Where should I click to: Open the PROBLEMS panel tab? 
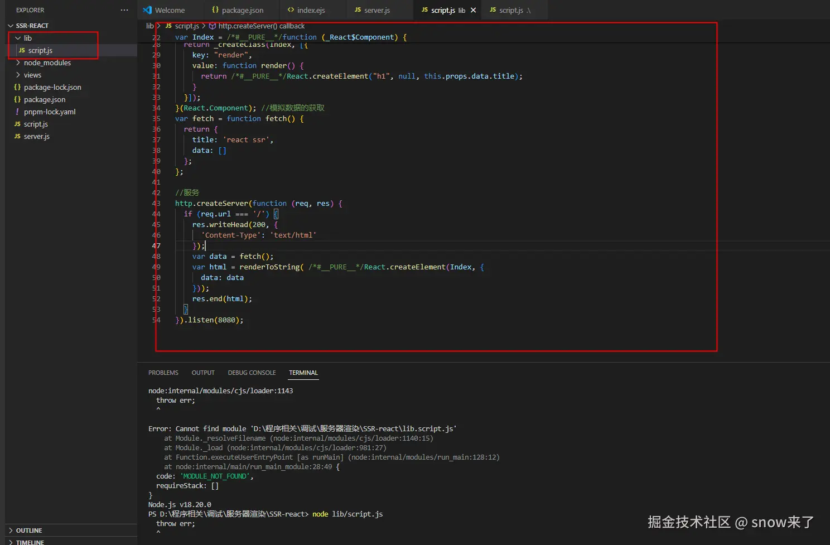tap(163, 373)
